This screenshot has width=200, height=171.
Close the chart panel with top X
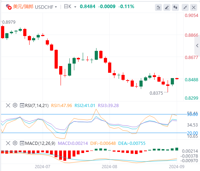click(x=194, y=7)
